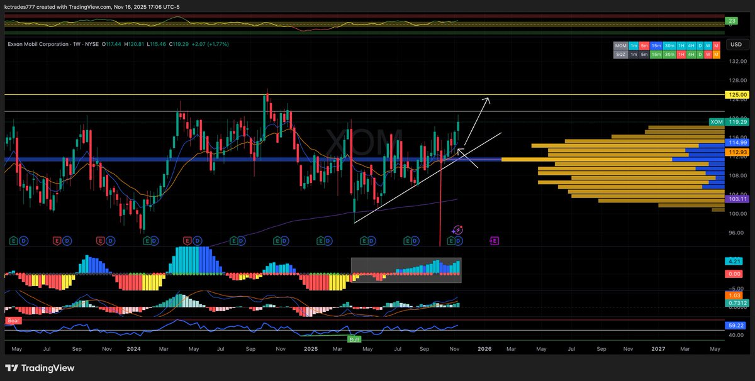755x381 pixels.
Task: Click the SQZ header cell in the table
Action: 621,55
